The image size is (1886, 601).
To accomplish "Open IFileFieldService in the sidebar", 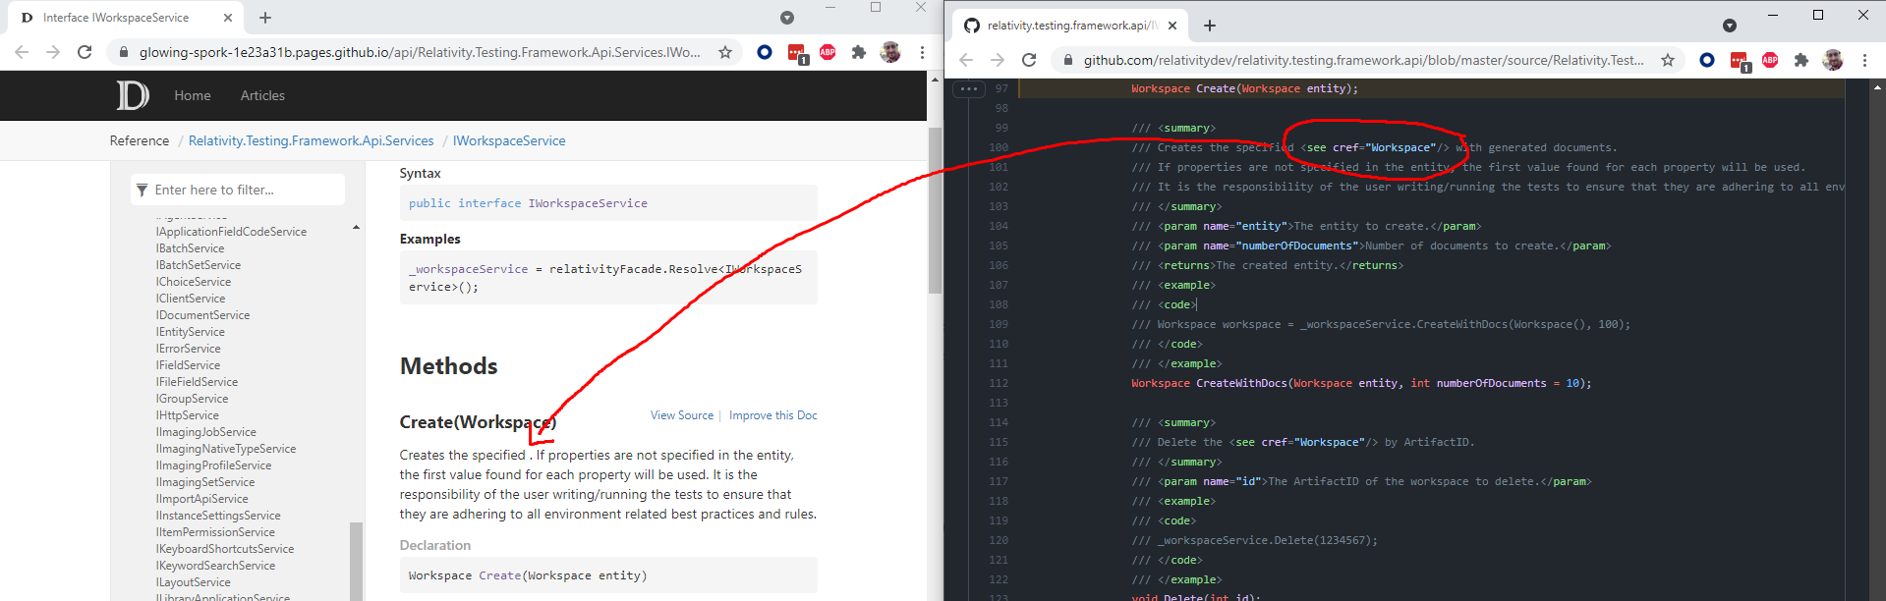I will click(197, 382).
